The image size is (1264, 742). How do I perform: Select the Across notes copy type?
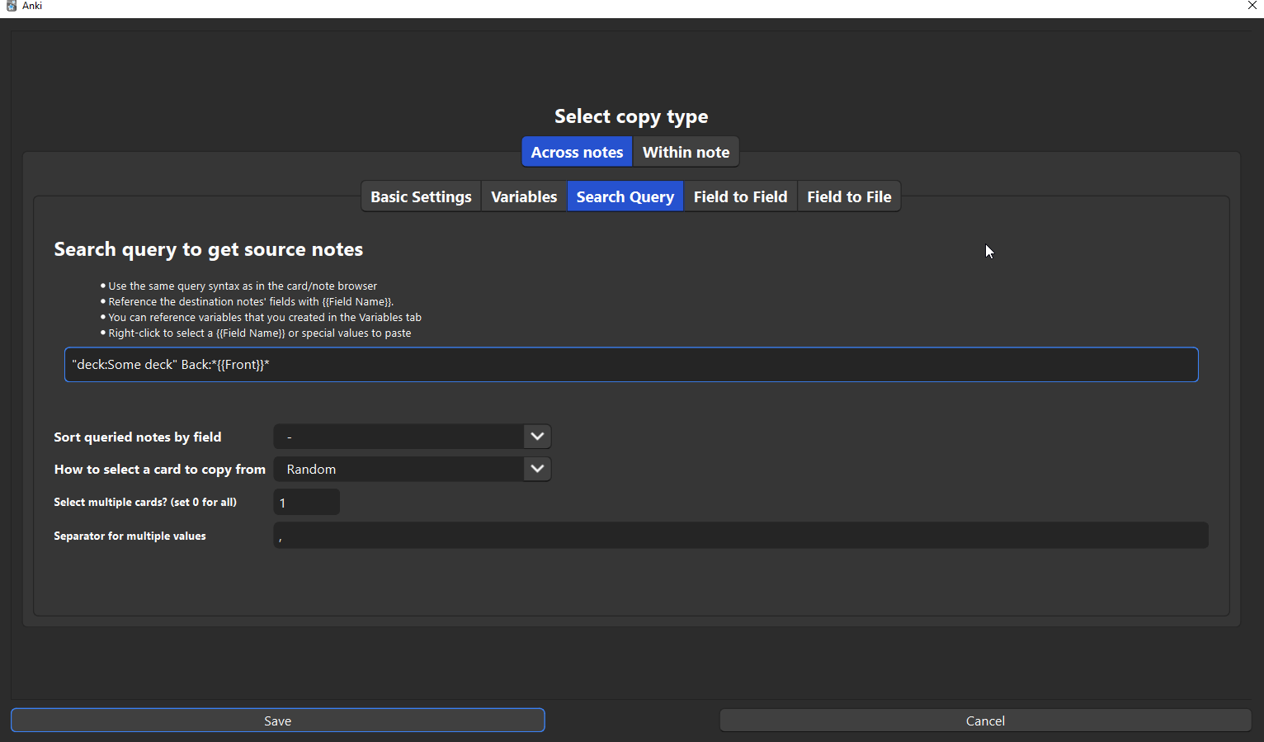(x=577, y=152)
